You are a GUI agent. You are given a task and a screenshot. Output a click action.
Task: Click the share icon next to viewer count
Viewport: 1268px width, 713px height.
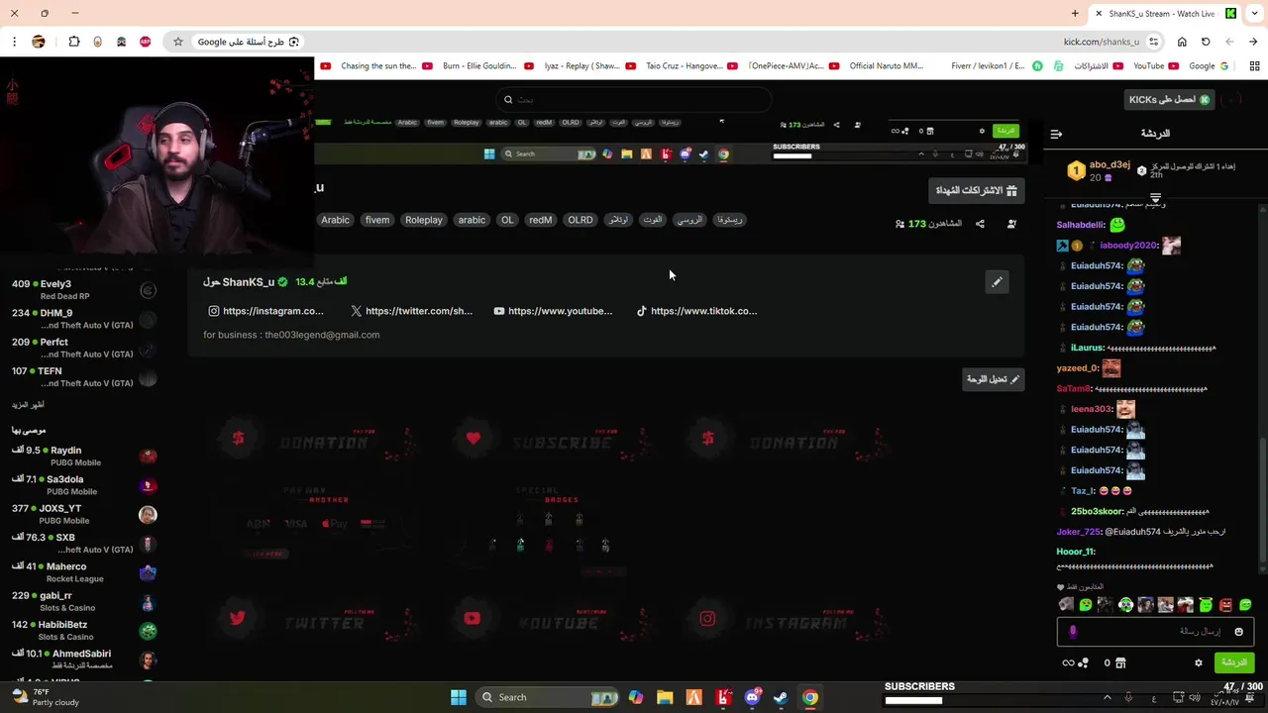[x=980, y=224]
